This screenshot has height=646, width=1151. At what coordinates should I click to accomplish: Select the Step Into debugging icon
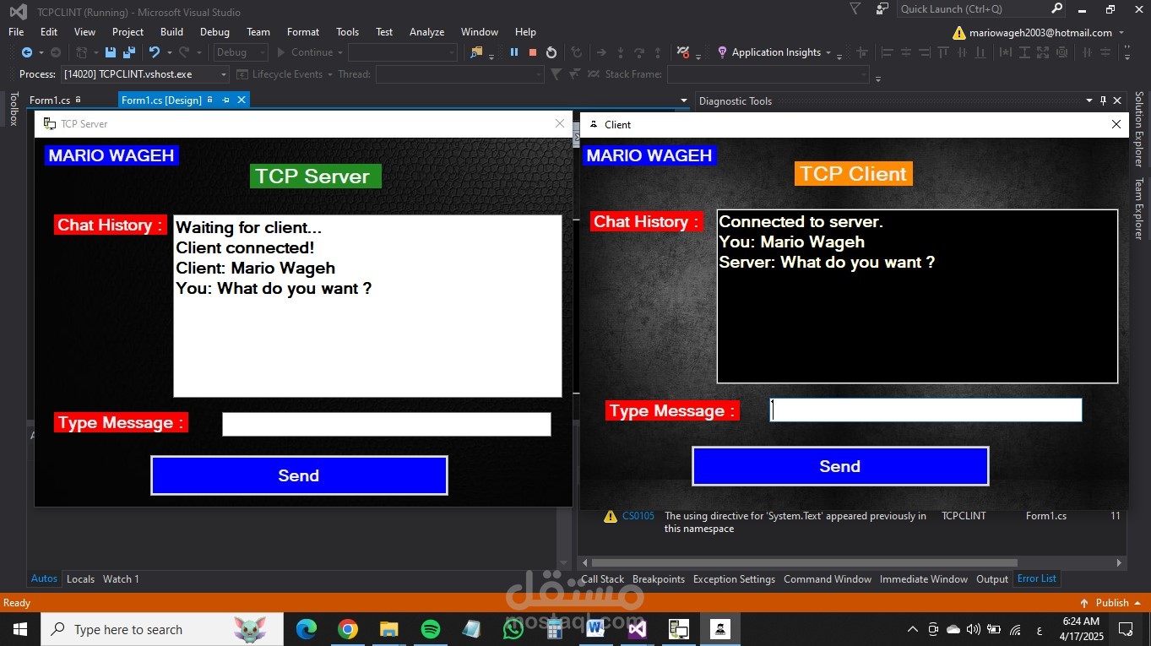pyautogui.click(x=621, y=52)
